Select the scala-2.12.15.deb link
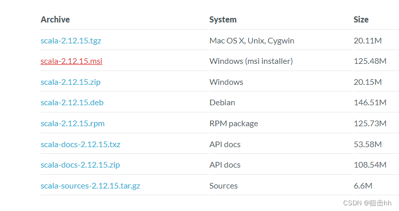The width and height of the screenshot is (399, 211). (x=72, y=103)
